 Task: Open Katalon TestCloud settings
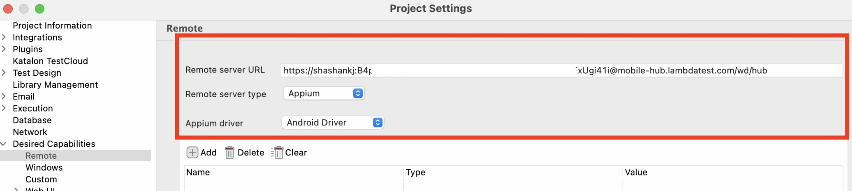point(50,61)
